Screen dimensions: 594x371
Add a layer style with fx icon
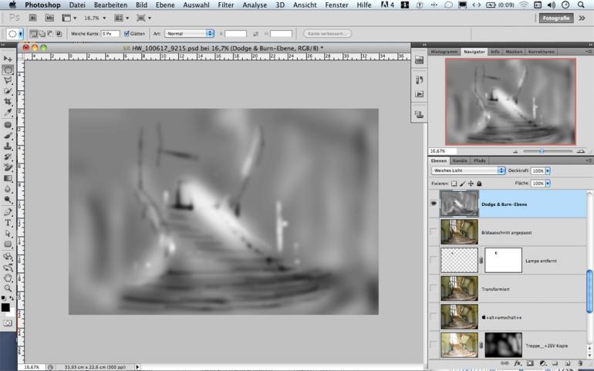point(518,363)
